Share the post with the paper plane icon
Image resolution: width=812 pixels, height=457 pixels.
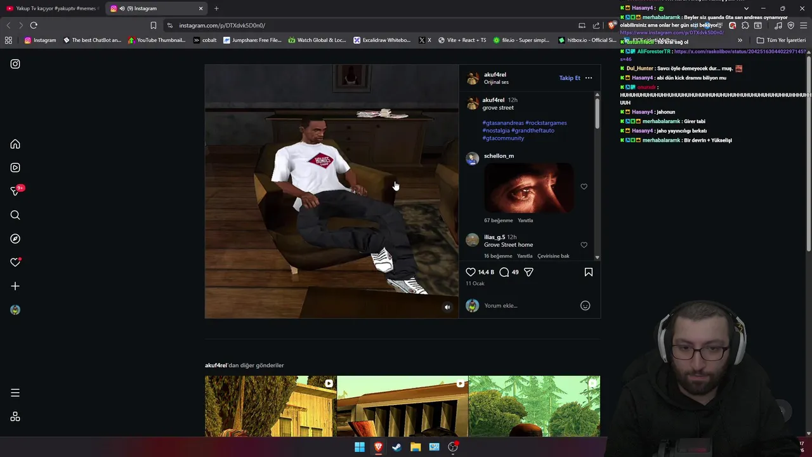pos(528,272)
